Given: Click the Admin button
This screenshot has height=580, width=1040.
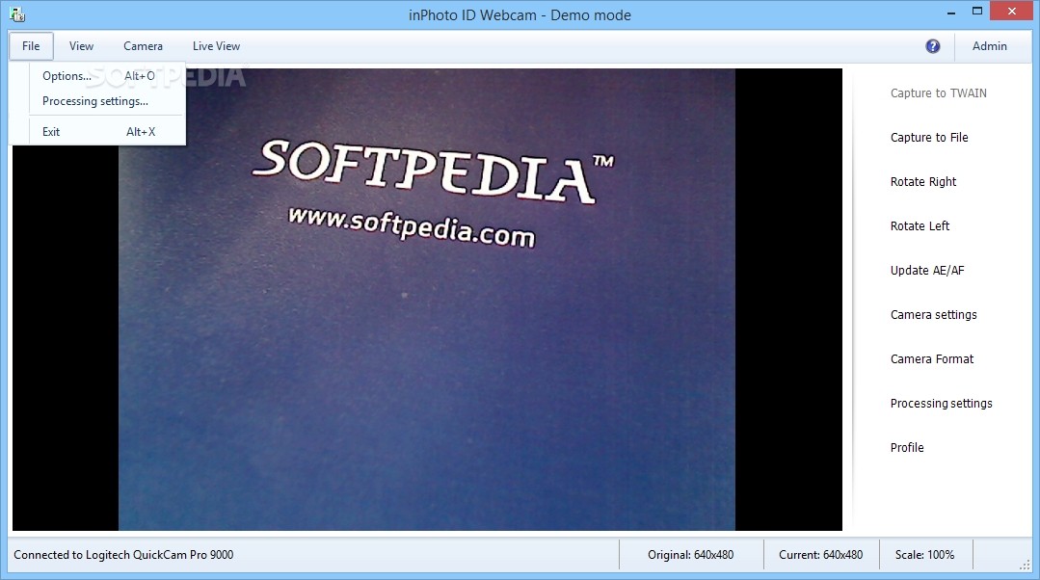Looking at the screenshot, I should tap(989, 45).
